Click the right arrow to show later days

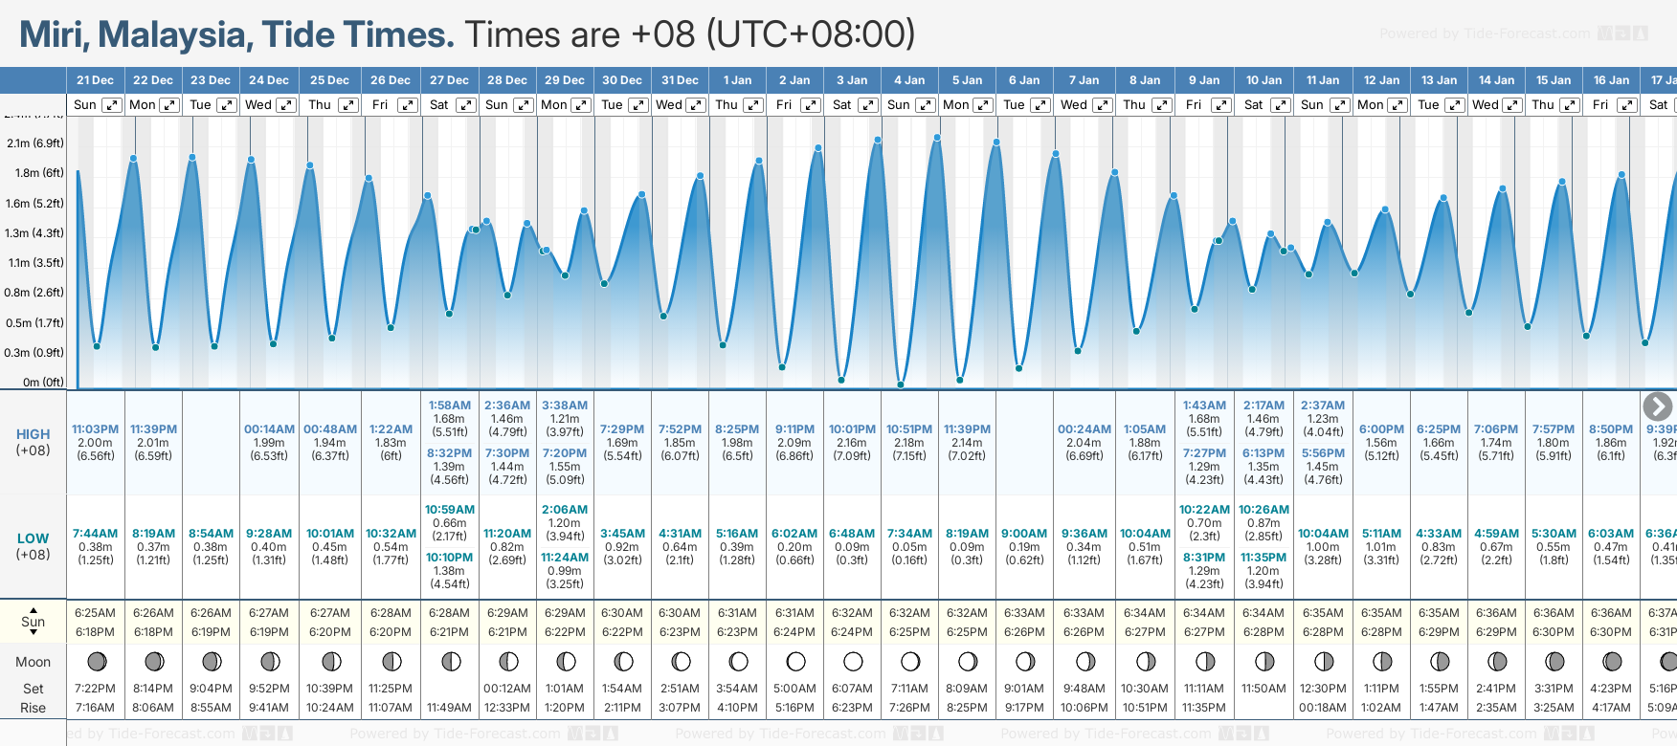[x=1657, y=406]
